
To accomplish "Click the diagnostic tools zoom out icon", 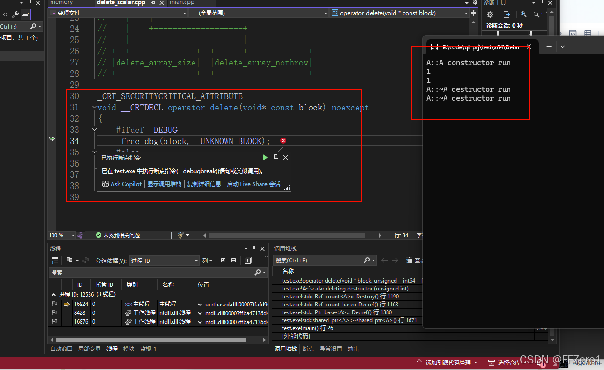I will click(x=537, y=15).
